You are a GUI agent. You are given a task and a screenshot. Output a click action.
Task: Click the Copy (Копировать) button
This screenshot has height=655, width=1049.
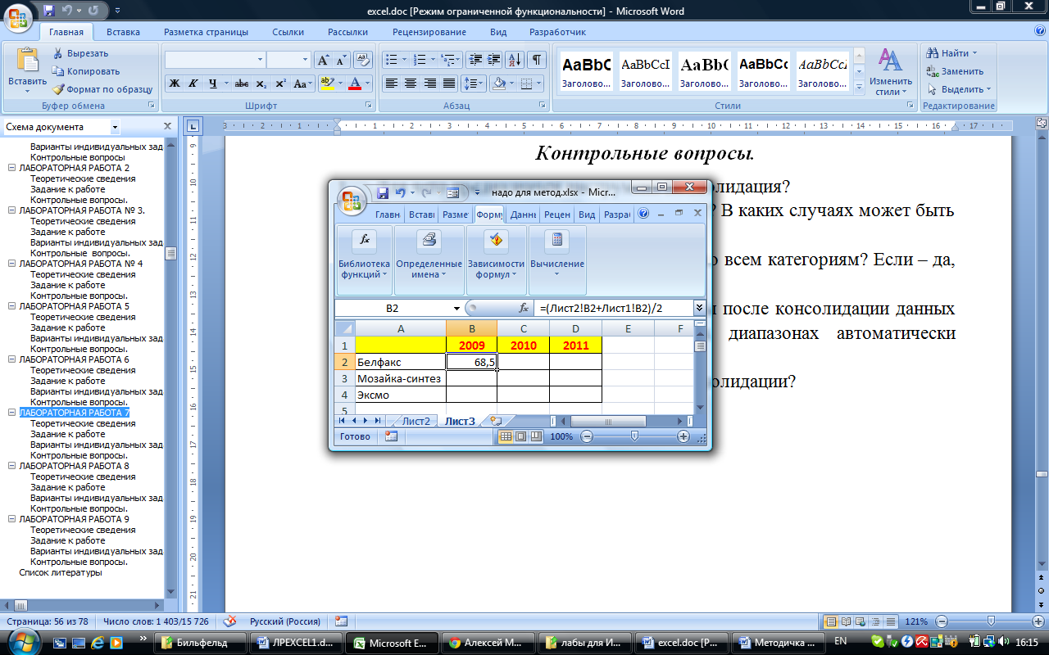click(86, 71)
